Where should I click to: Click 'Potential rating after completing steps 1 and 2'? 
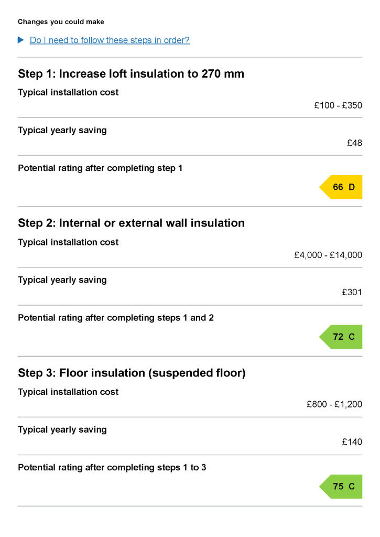(x=116, y=318)
